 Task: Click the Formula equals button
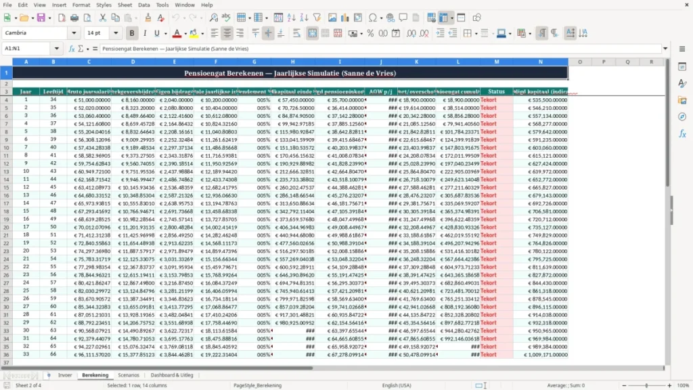pos(95,49)
